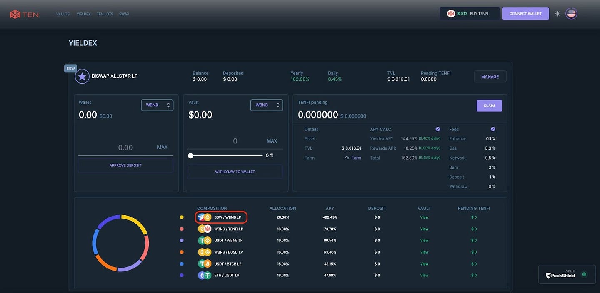This screenshot has width=600, height=293.
Task: Click the Daily 0.45% value
Action: point(335,79)
